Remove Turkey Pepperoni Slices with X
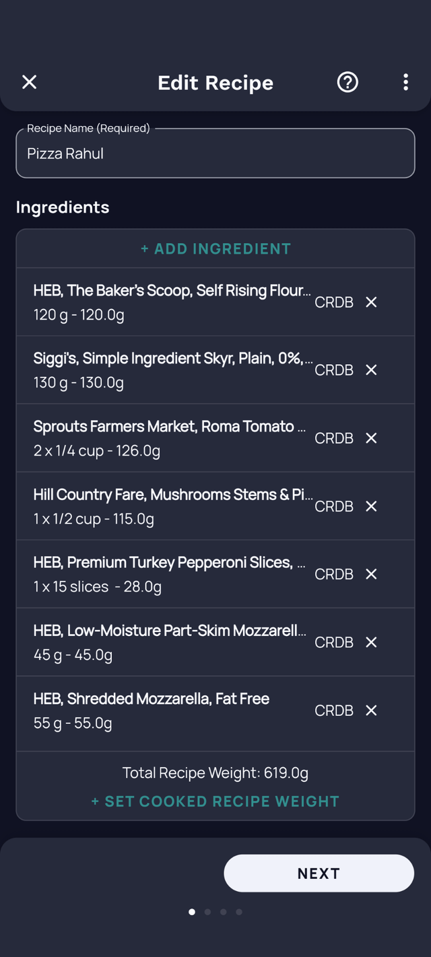The image size is (431, 957). tap(371, 574)
